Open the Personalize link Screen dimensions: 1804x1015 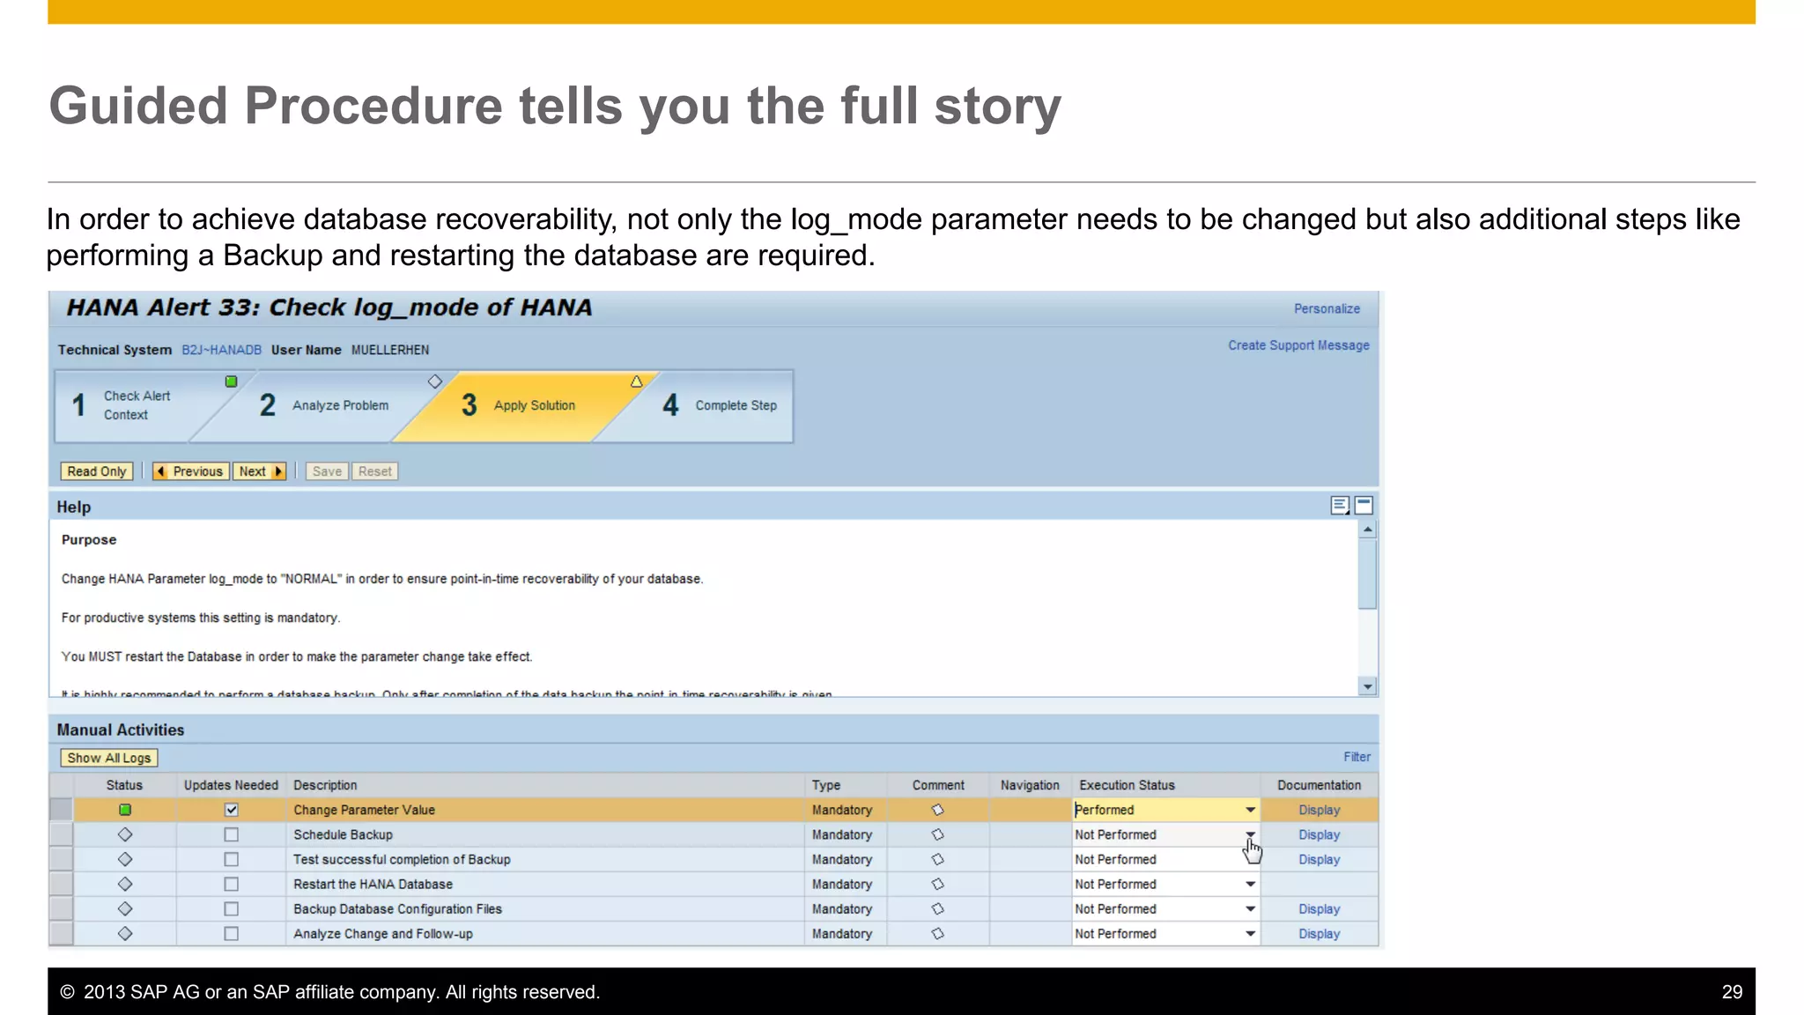(1327, 308)
